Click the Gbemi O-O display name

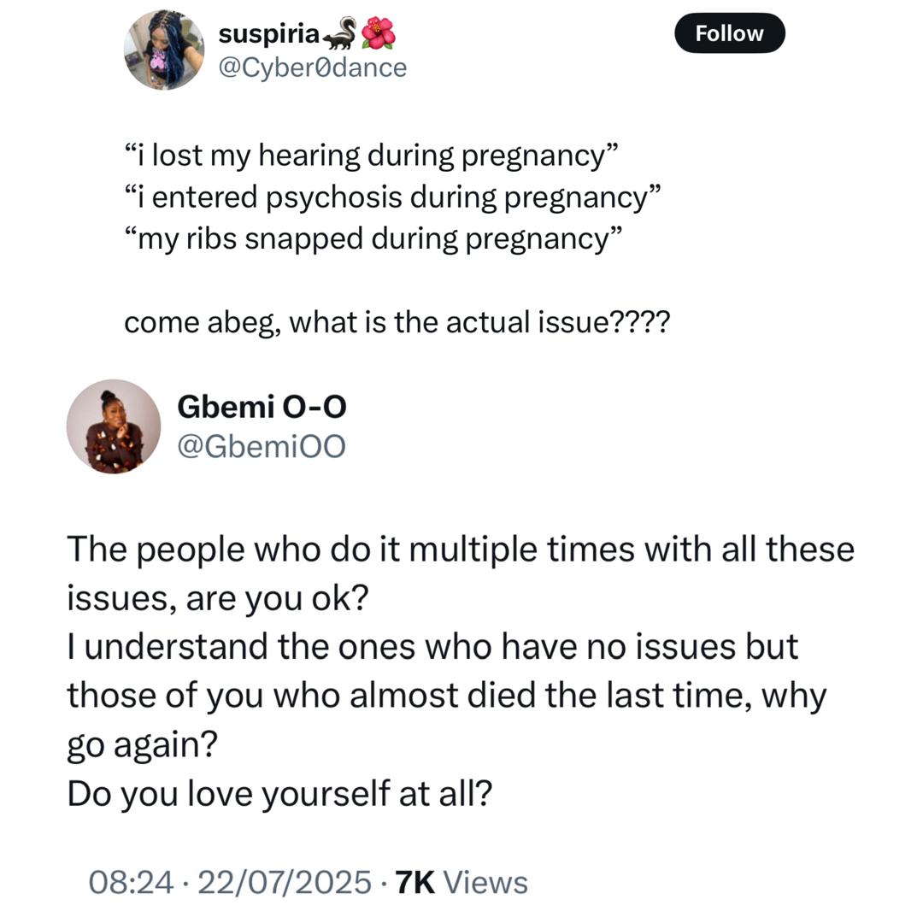(x=262, y=407)
